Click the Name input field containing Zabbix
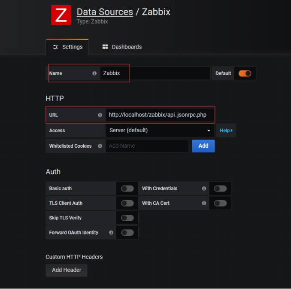291x289 pixels. (x=155, y=73)
